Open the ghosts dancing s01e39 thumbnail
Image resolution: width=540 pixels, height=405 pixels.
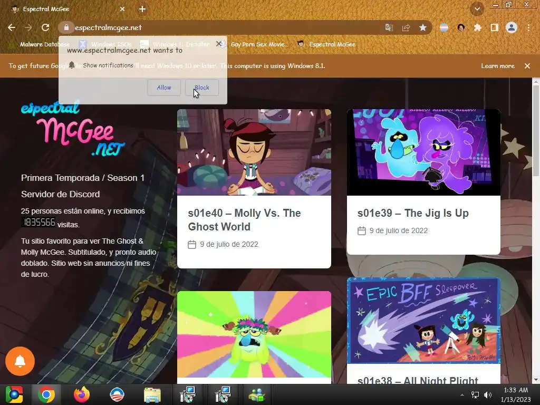[423, 152]
